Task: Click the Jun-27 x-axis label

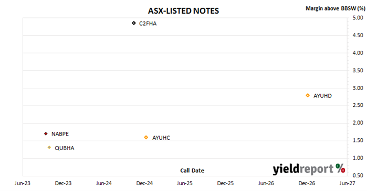Action: pyautogui.click(x=348, y=183)
